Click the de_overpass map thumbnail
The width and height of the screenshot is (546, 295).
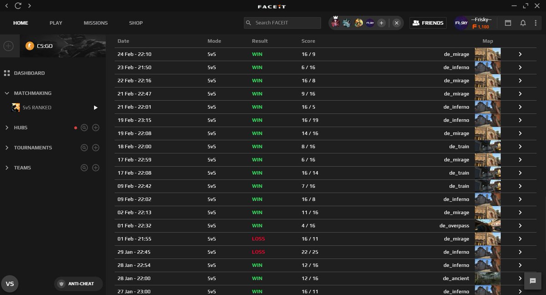coord(487,226)
